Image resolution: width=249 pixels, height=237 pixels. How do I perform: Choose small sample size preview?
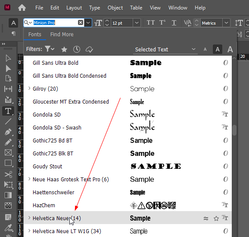(x=205, y=50)
